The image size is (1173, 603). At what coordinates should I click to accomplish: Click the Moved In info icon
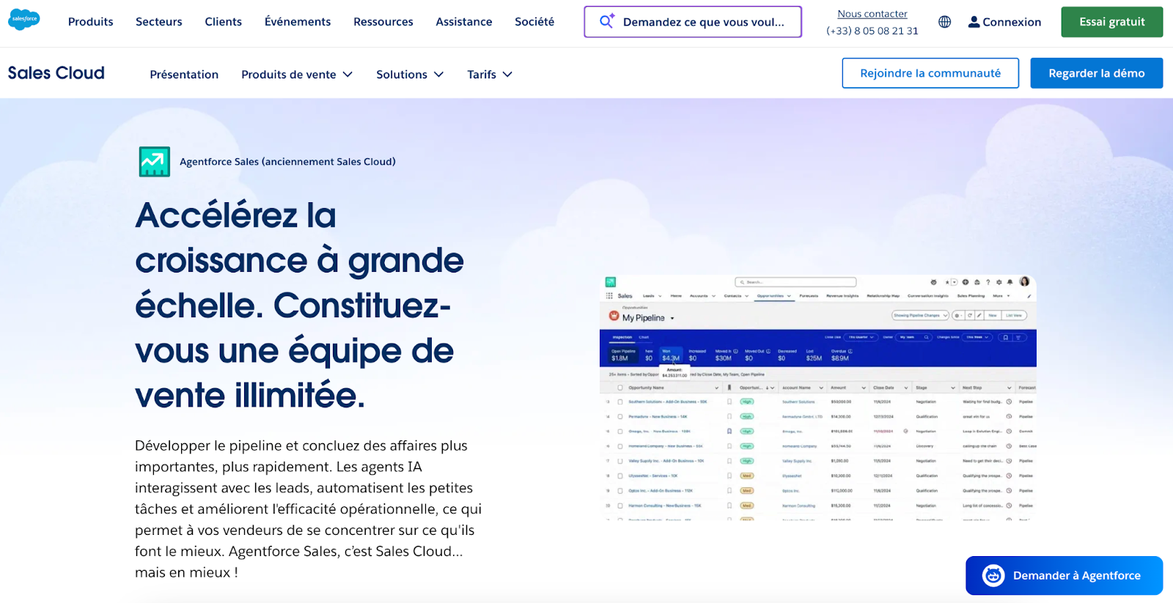pyautogui.click(x=735, y=351)
